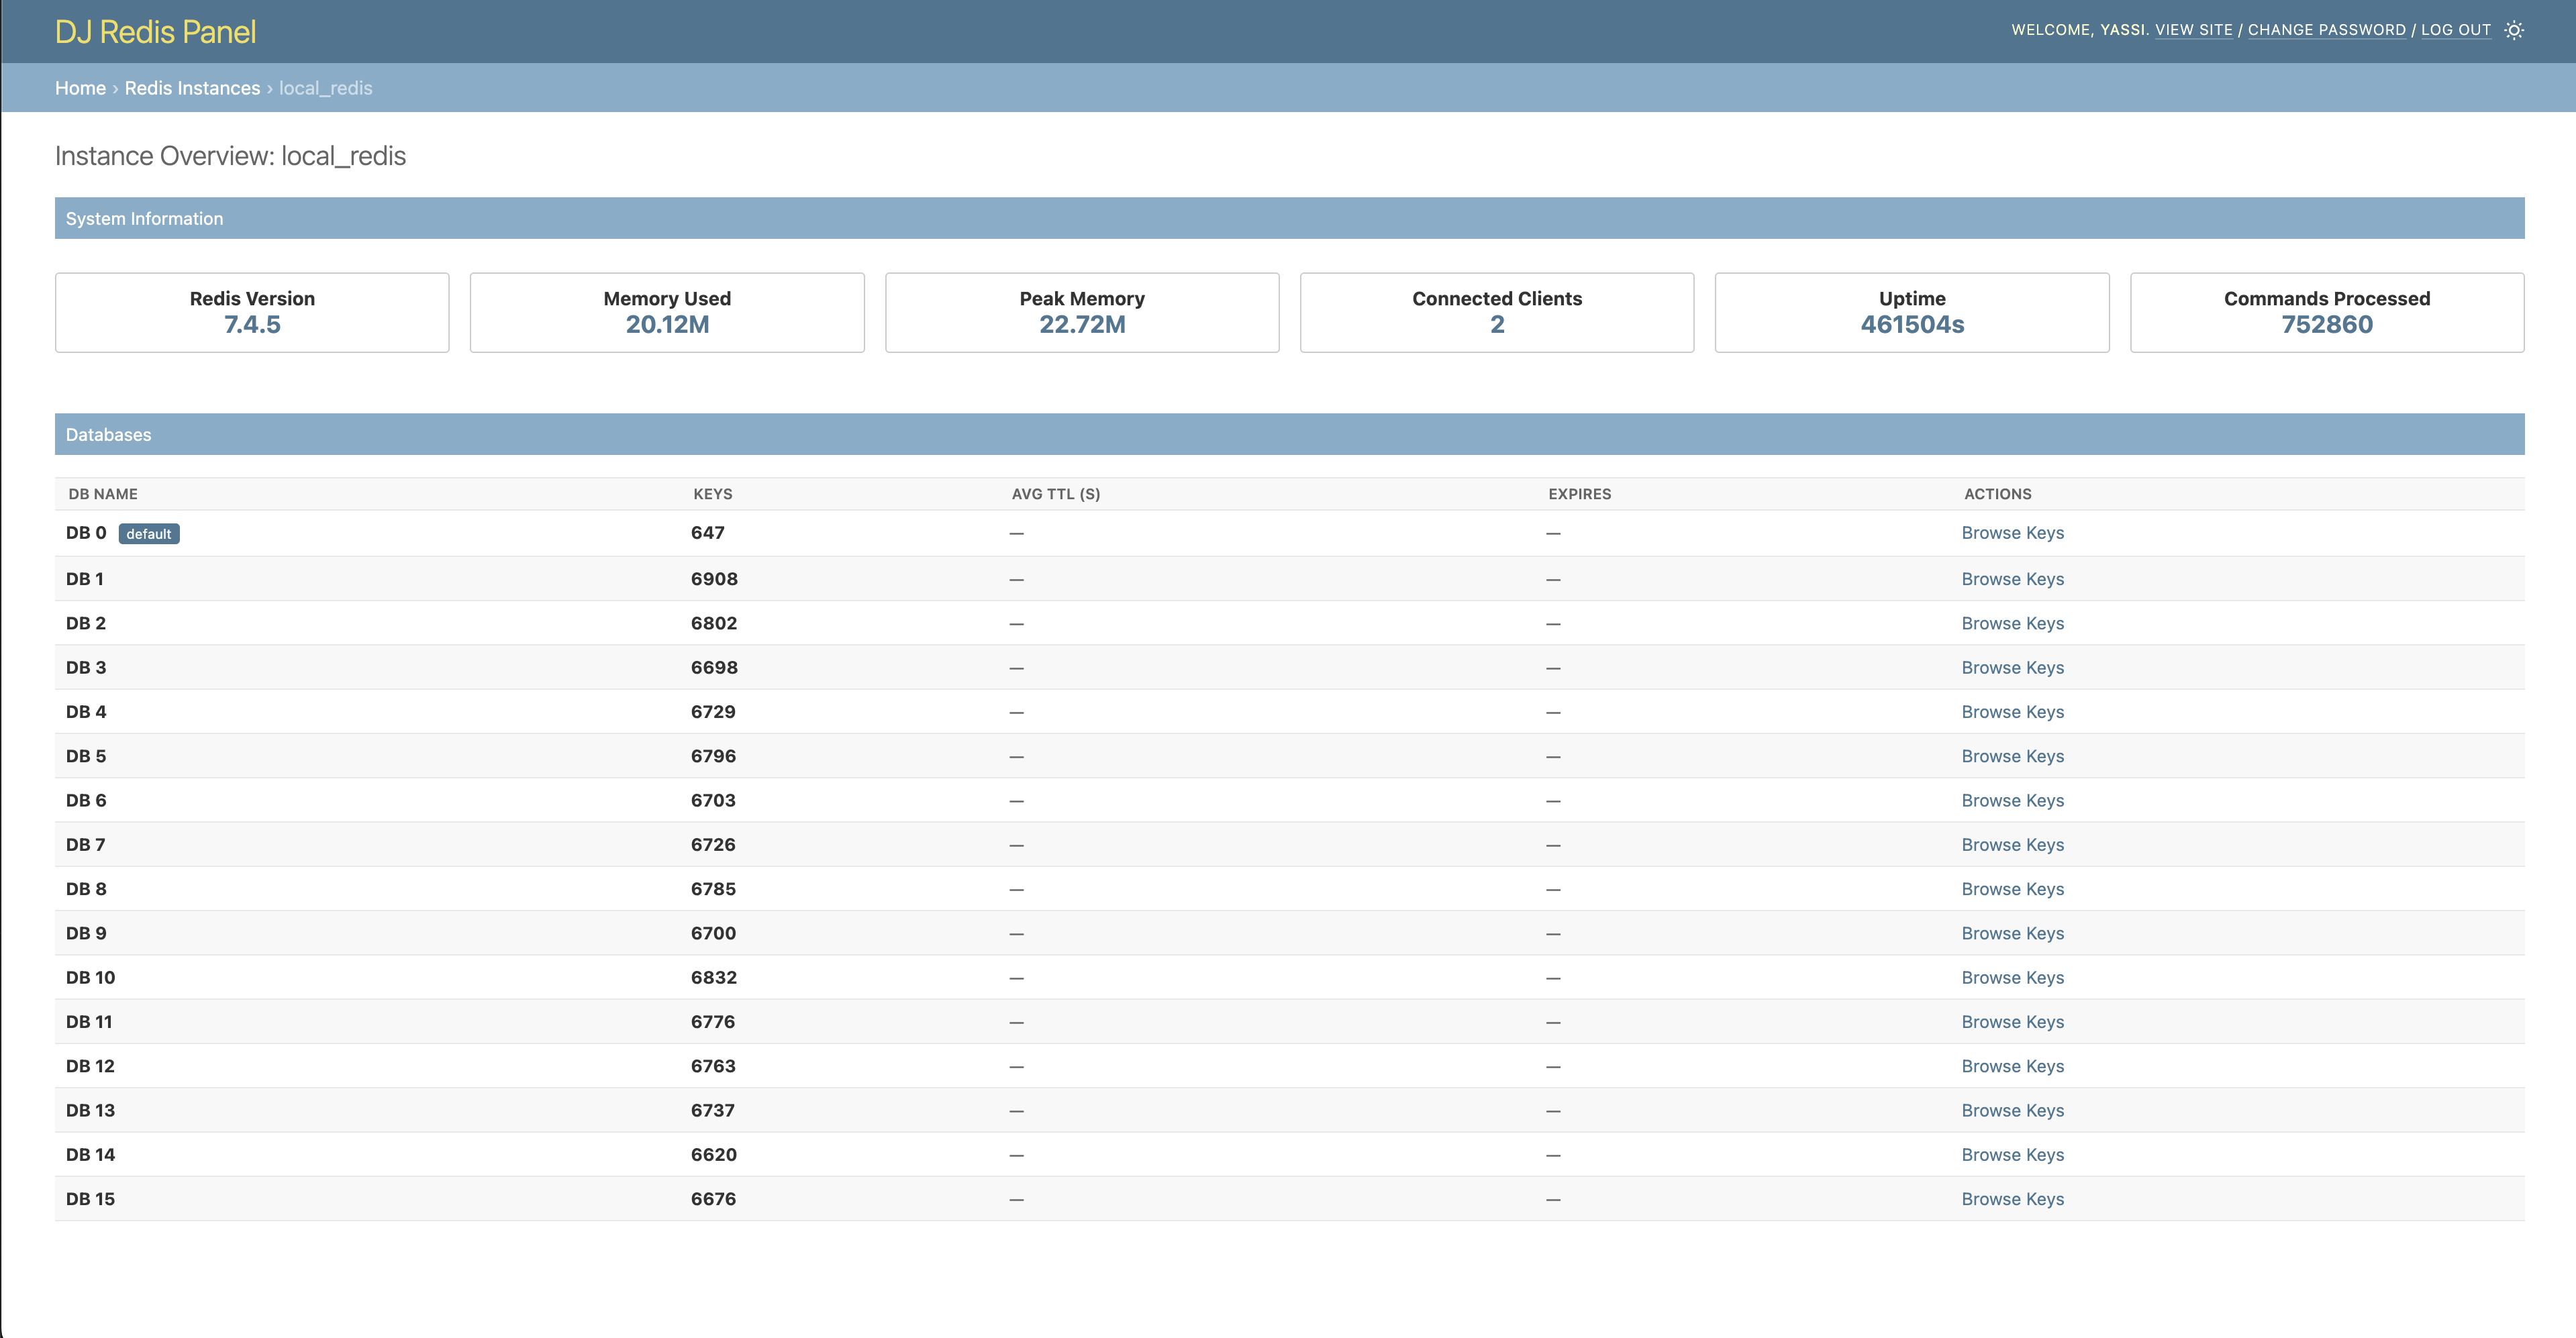Select the local_redis breadcrumb entry
Image resolution: width=2576 pixels, height=1338 pixels.
[326, 88]
